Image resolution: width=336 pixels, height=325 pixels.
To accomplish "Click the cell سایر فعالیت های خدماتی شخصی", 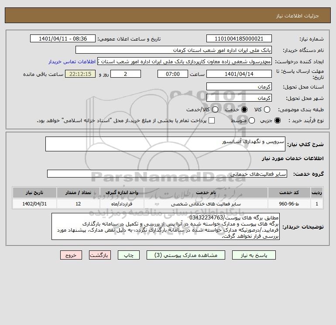I will (x=206, y=204).
